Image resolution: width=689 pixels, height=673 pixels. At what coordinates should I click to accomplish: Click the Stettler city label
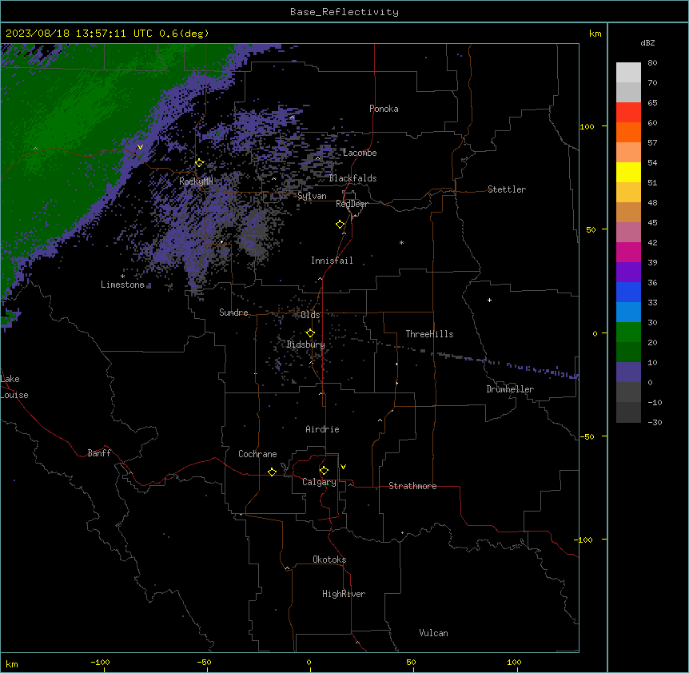point(507,189)
